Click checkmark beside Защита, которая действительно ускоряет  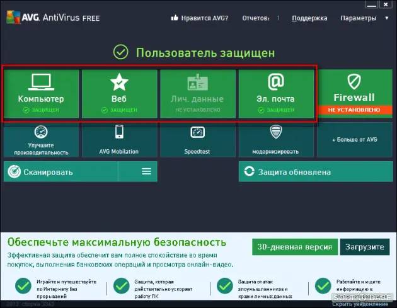pos(122,285)
